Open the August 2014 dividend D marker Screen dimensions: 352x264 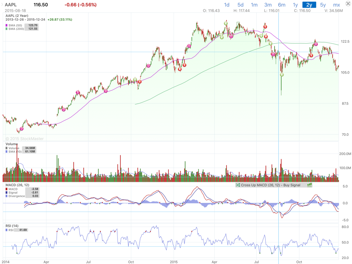pyautogui.click(x=106, y=91)
